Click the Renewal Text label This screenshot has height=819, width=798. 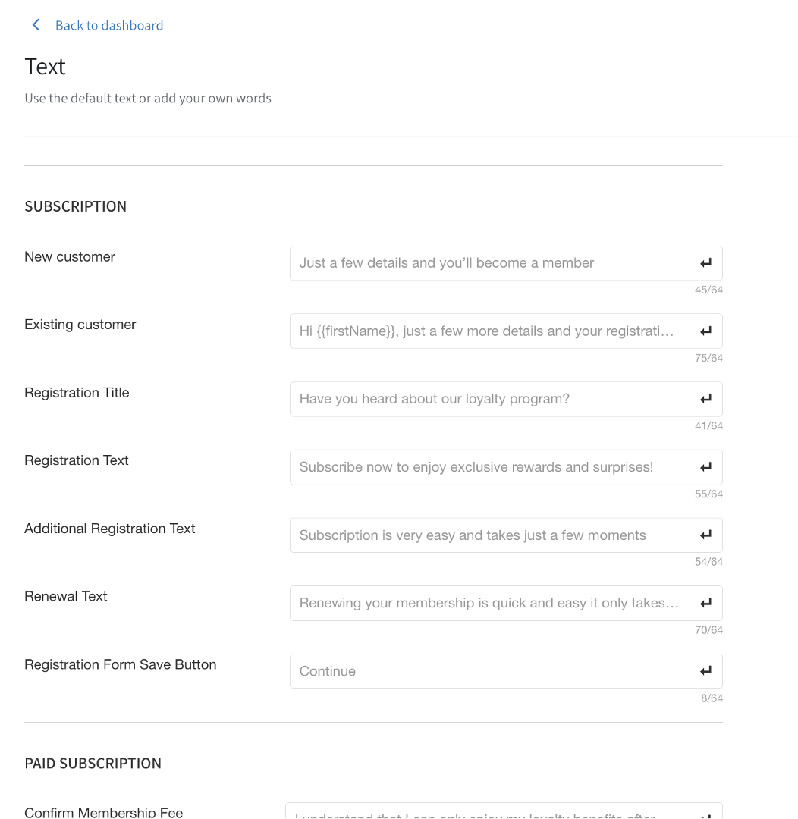(66, 596)
